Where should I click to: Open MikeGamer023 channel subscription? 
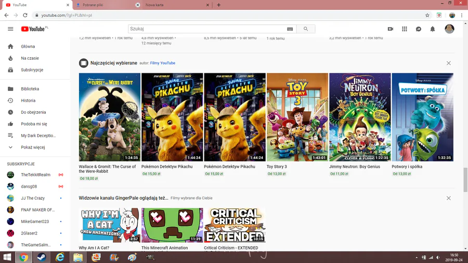pyautogui.click(x=35, y=221)
